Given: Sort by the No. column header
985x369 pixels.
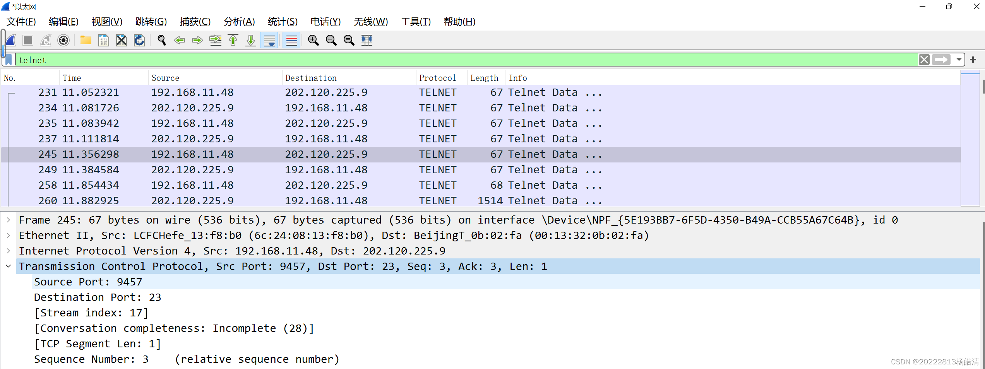Looking at the screenshot, I should tap(30, 78).
